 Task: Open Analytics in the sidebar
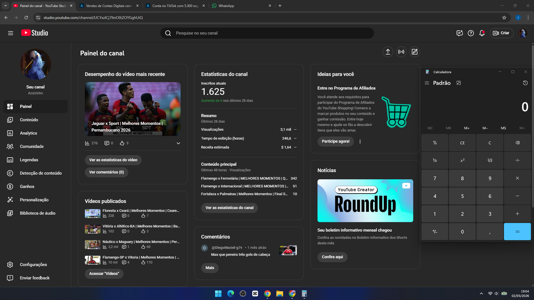tap(28, 133)
